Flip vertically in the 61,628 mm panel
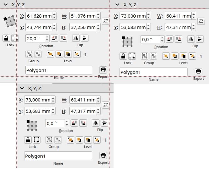209x170 pixels. coord(84,38)
